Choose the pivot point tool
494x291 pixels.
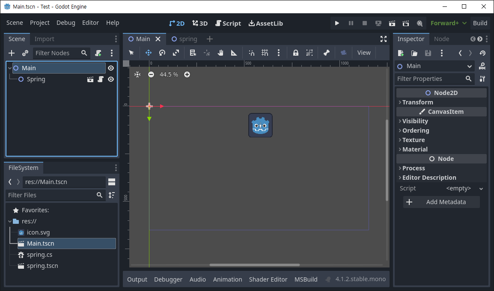coord(207,53)
